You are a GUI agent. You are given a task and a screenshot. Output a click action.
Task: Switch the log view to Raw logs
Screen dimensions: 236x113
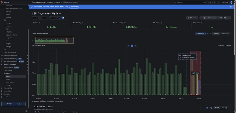225,108
